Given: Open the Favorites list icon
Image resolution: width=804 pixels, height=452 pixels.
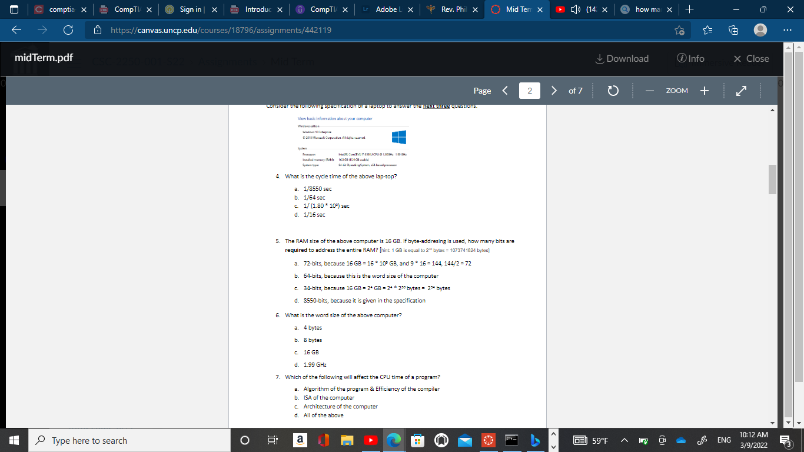Looking at the screenshot, I should [x=707, y=29].
